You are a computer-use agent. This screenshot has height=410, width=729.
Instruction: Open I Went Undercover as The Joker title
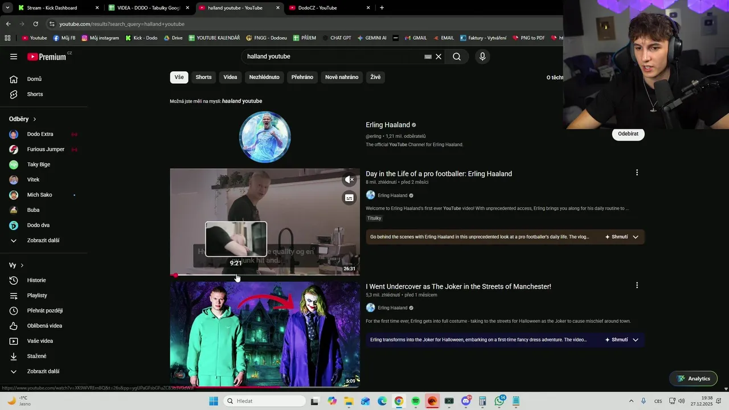click(458, 286)
